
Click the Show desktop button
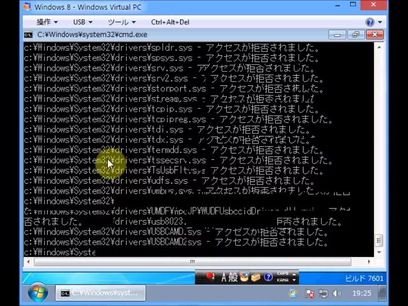point(382,293)
